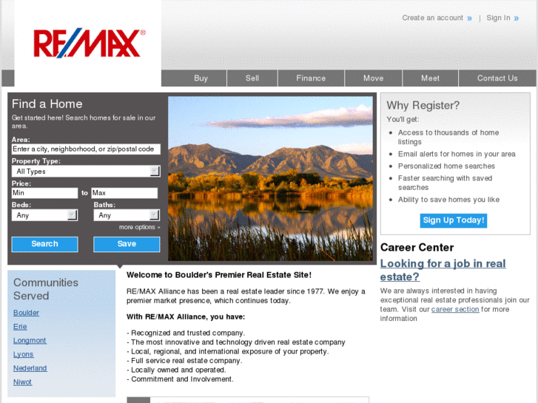The width and height of the screenshot is (538, 403).
Task: Open the Sell menu
Action: tap(252, 78)
